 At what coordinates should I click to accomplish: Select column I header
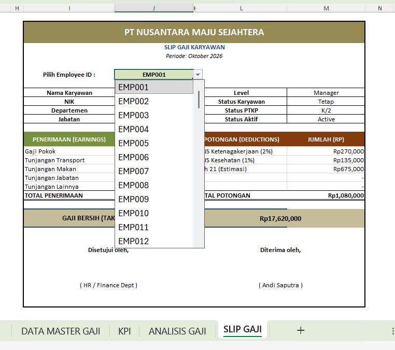[x=69, y=8]
